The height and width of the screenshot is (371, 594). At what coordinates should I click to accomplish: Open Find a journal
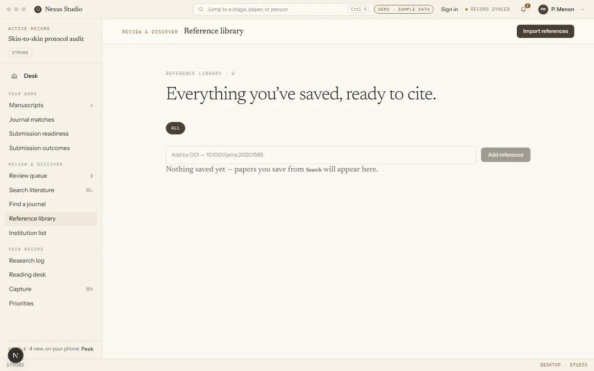pos(51,204)
